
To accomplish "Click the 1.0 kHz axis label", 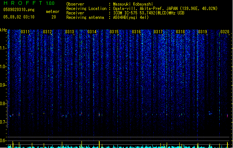I will coord(3,67).
